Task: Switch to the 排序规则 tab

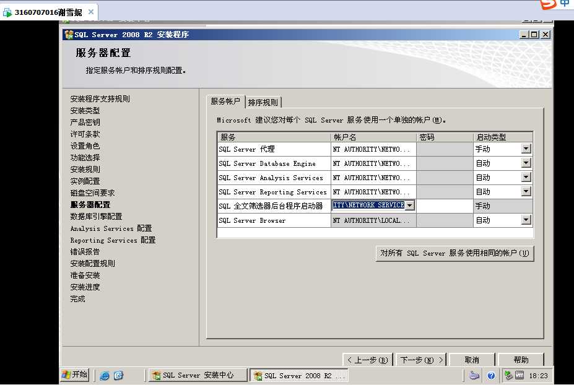Action: 263,103
